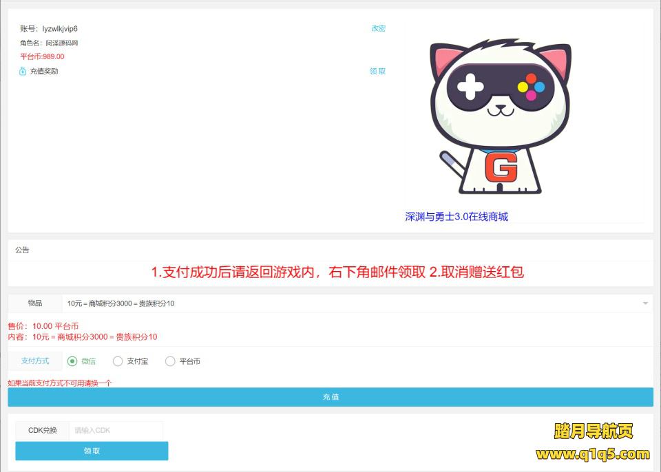Click the 公告 announcement header

click(22, 250)
